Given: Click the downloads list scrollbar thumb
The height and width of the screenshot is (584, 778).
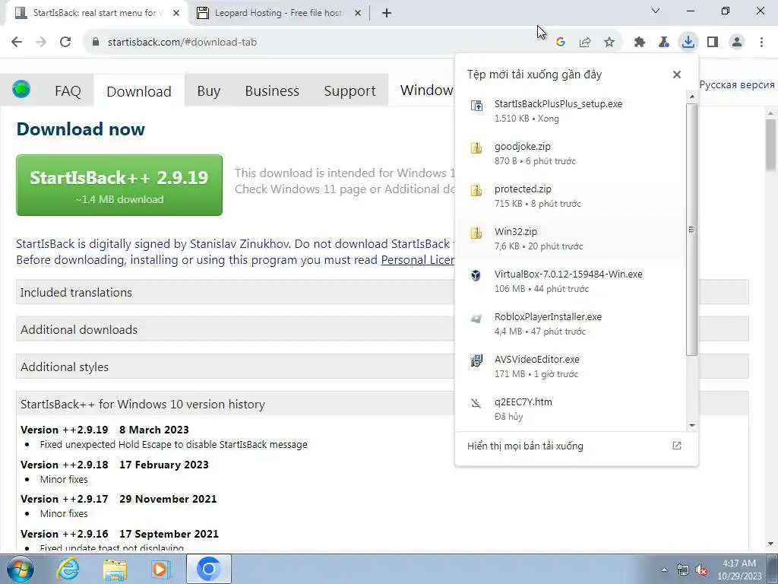Looking at the screenshot, I should (691, 230).
